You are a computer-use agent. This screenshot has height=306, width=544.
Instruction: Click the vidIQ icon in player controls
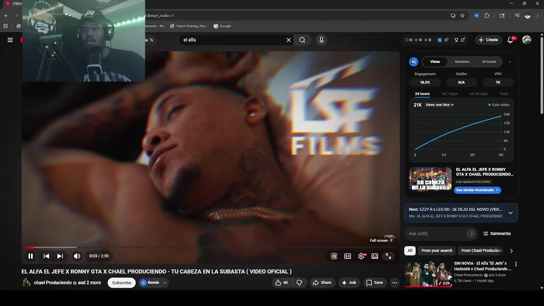tap(334, 256)
